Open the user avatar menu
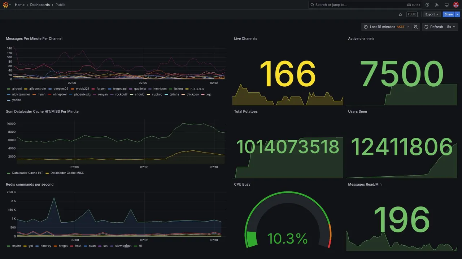Screen dimensions: 462x259 (x=456, y=5)
